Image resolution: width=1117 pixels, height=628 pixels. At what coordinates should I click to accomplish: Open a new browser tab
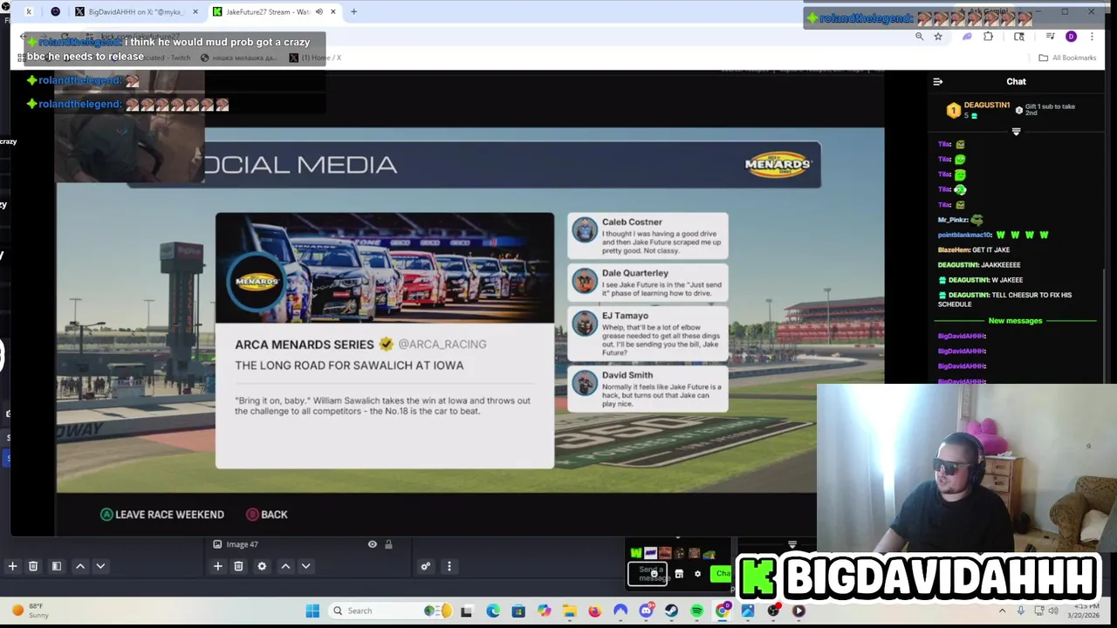coord(353,12)
